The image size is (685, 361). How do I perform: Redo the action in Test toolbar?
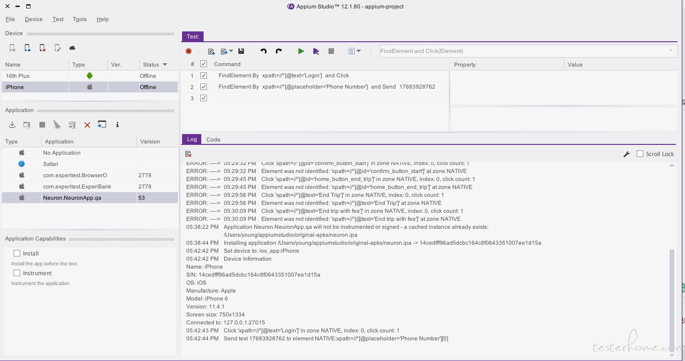pos(279,51)
